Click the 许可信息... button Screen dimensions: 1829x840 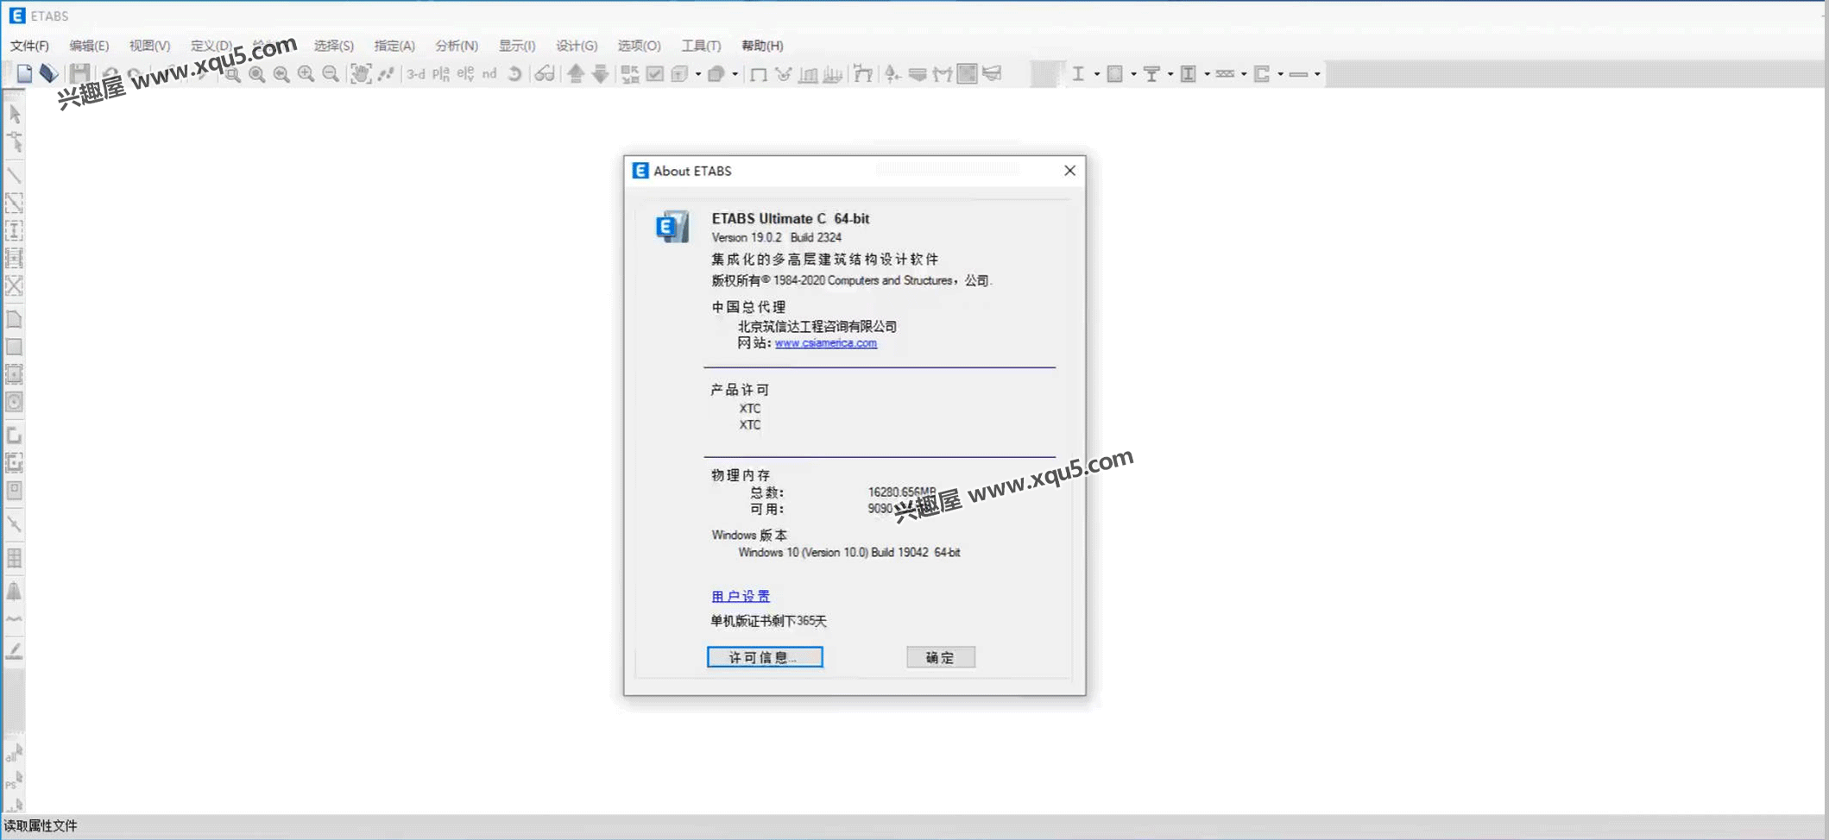coord(765,657)
